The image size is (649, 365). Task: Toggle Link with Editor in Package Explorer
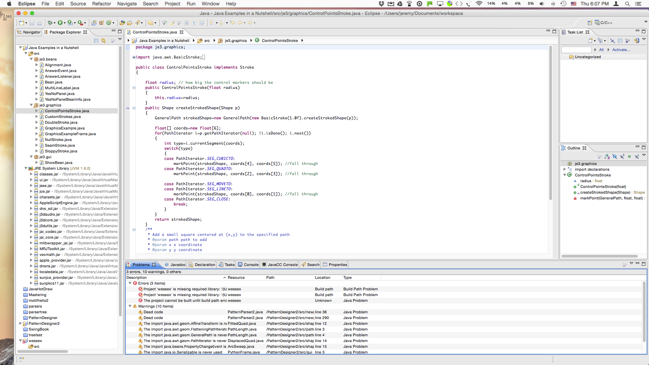[104, 41]
